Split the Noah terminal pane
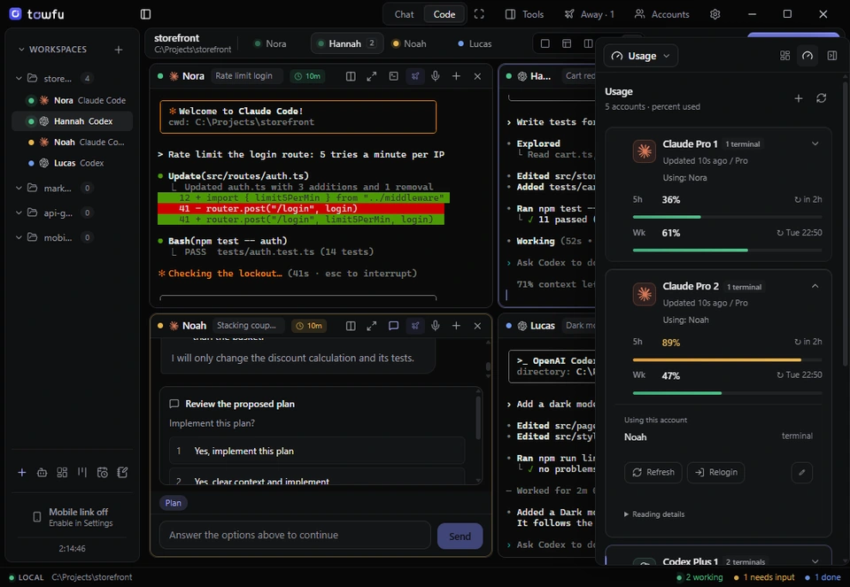The width and height of the screenshot is (850, 587). pos(351,326)
